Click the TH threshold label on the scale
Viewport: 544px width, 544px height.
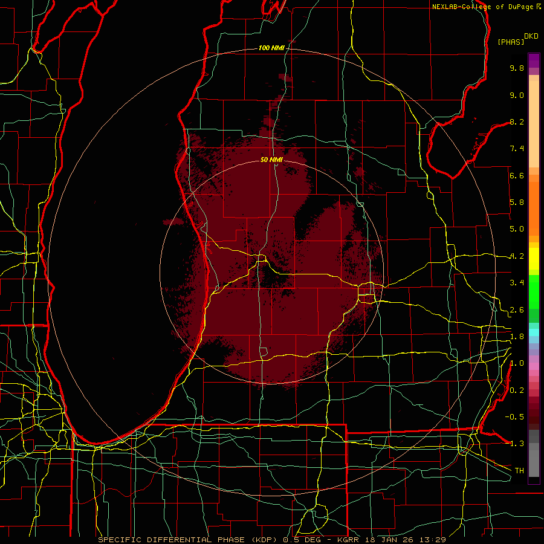(519, 471)
